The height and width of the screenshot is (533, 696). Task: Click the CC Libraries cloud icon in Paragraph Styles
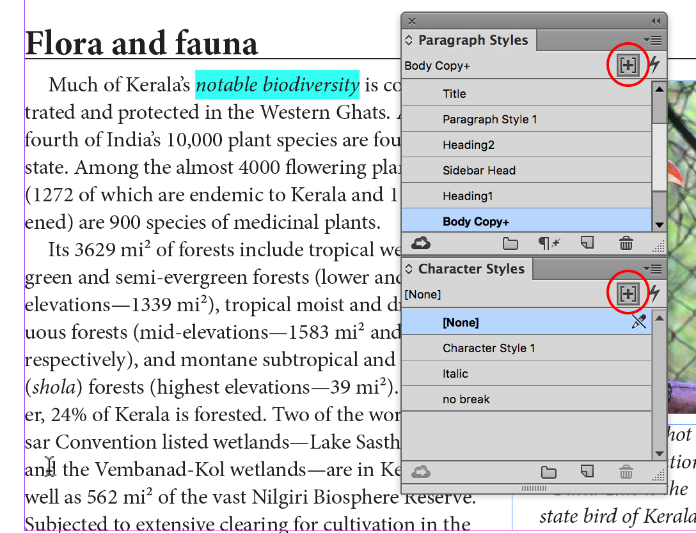tap(422, 243)
